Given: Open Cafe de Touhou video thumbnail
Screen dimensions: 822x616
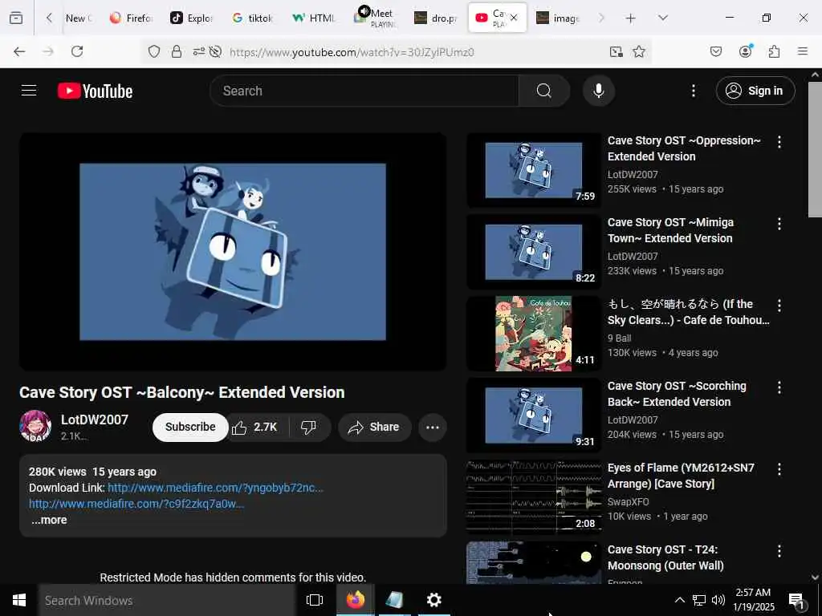Looking at the screenshot, I should pyautogui.click(x=534, y=334).
